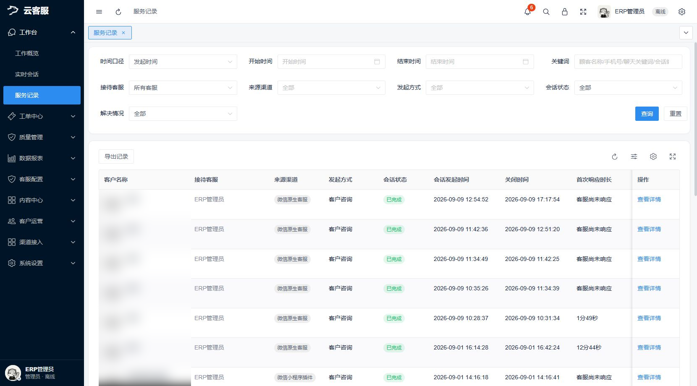Open the calendar icon in 结束时间 field

526,62
